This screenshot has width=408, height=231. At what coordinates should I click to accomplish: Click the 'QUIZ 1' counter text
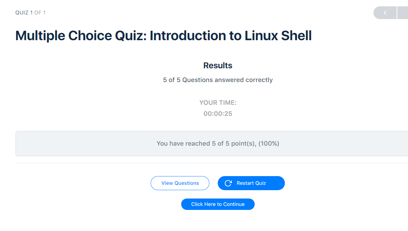[24, 13]
